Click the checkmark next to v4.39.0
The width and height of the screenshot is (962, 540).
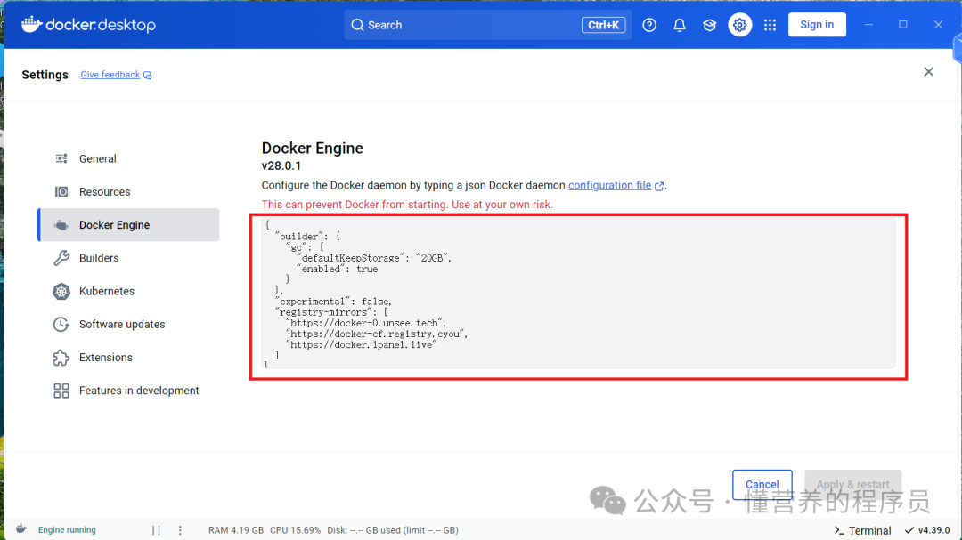pos(909,530)
